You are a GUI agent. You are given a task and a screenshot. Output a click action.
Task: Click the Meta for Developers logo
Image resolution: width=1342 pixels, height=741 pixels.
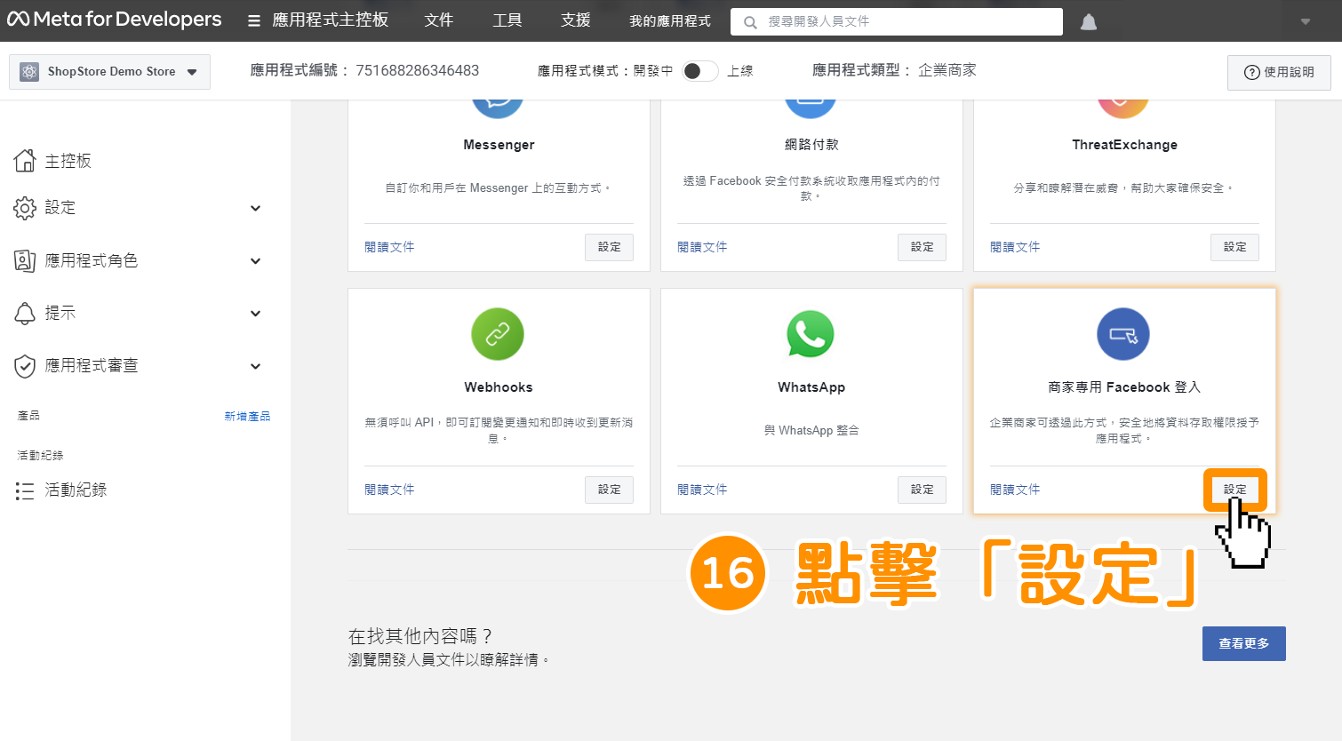coord(114,20)
